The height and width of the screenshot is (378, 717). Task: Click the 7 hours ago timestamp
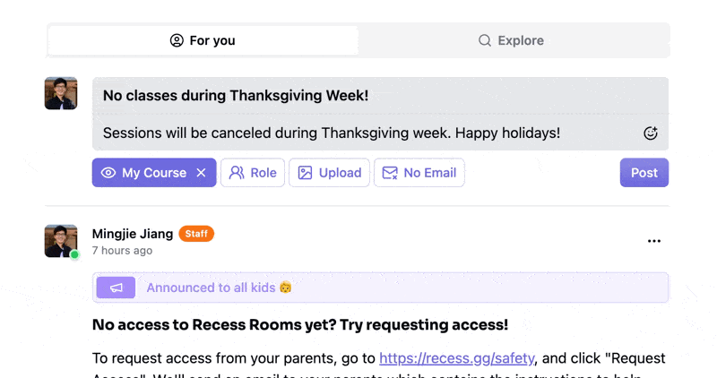click(122, 251)
